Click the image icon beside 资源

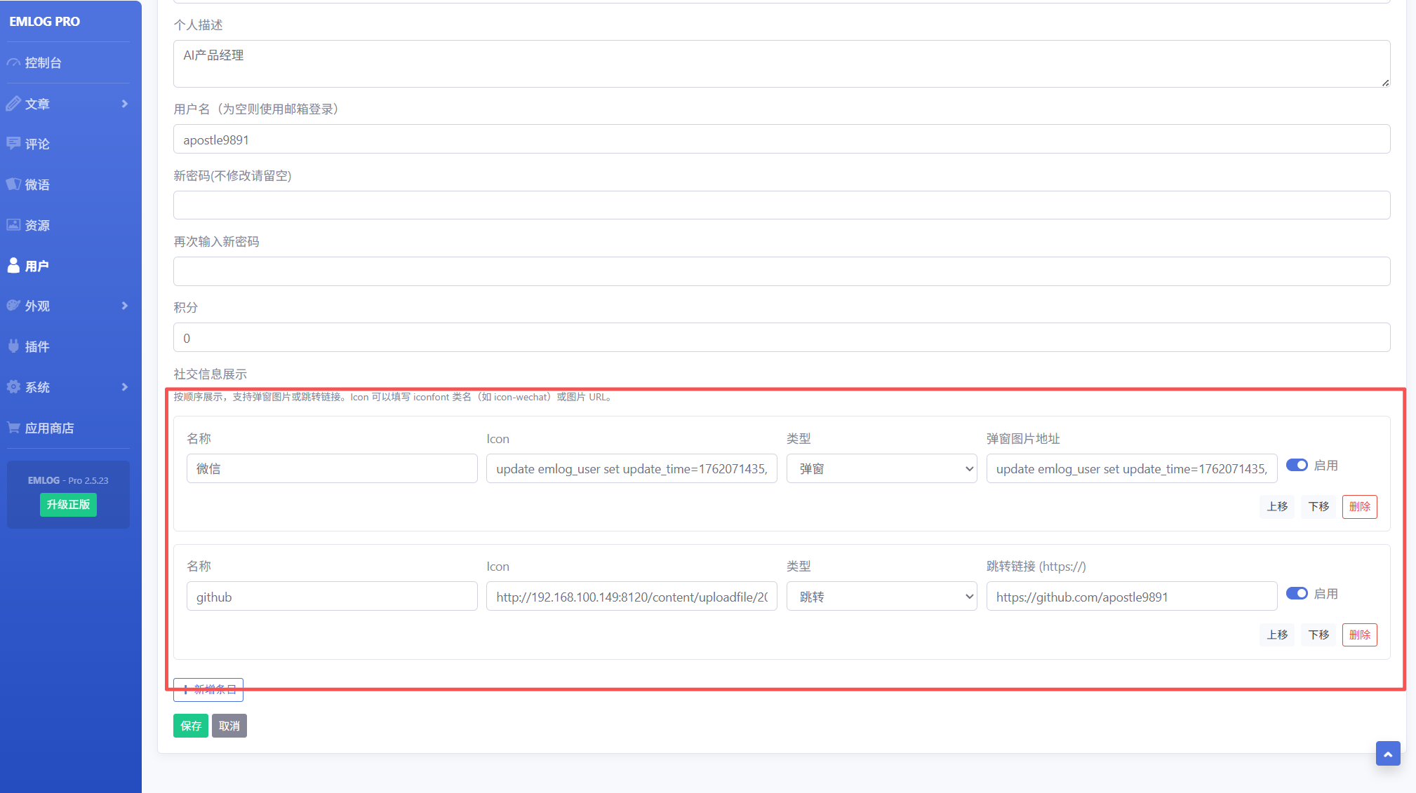click(13, 225)
